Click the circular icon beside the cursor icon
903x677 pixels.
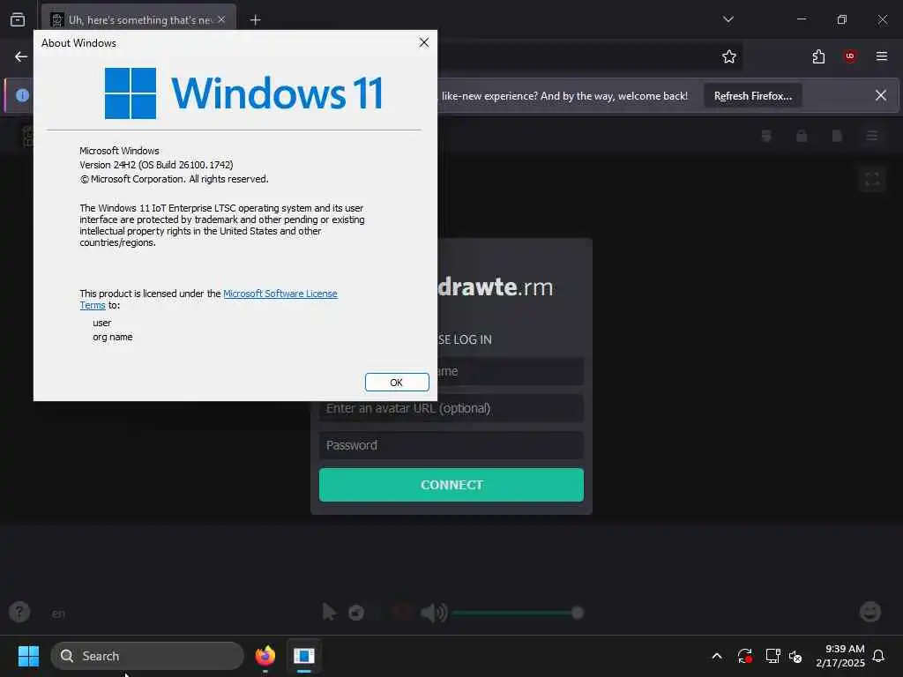[x=356, y=613]
